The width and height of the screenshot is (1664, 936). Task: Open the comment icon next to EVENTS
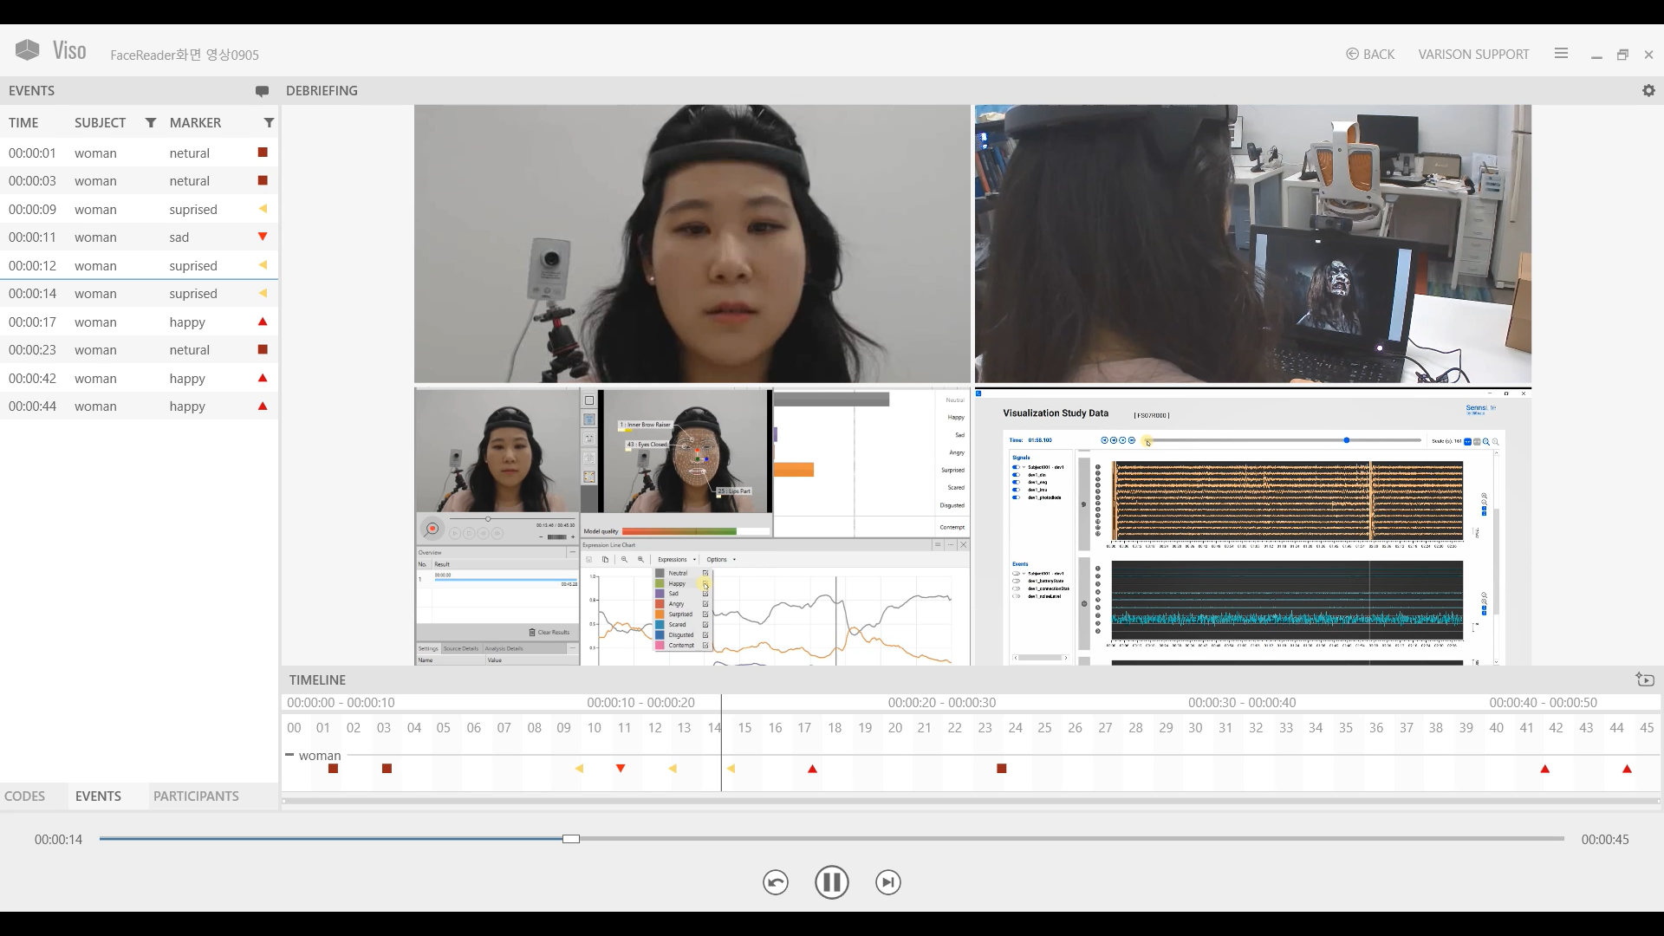(x=262, y=91)
